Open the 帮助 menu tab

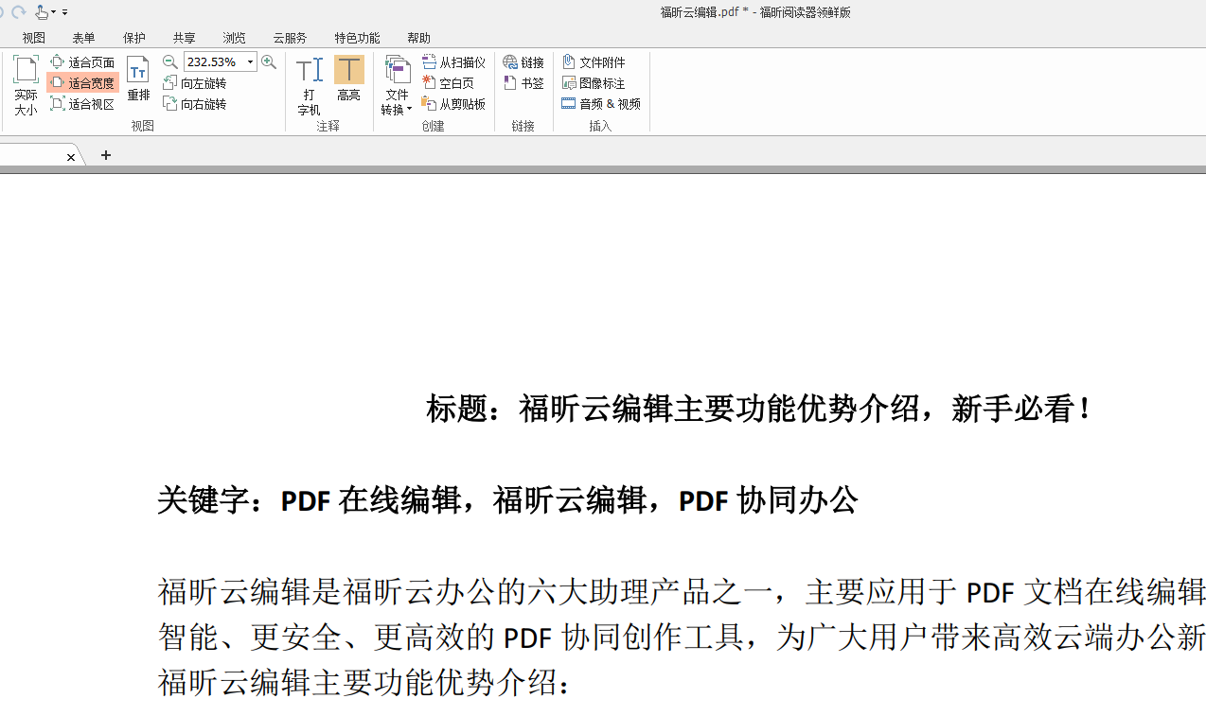click(x=418, y=38)
